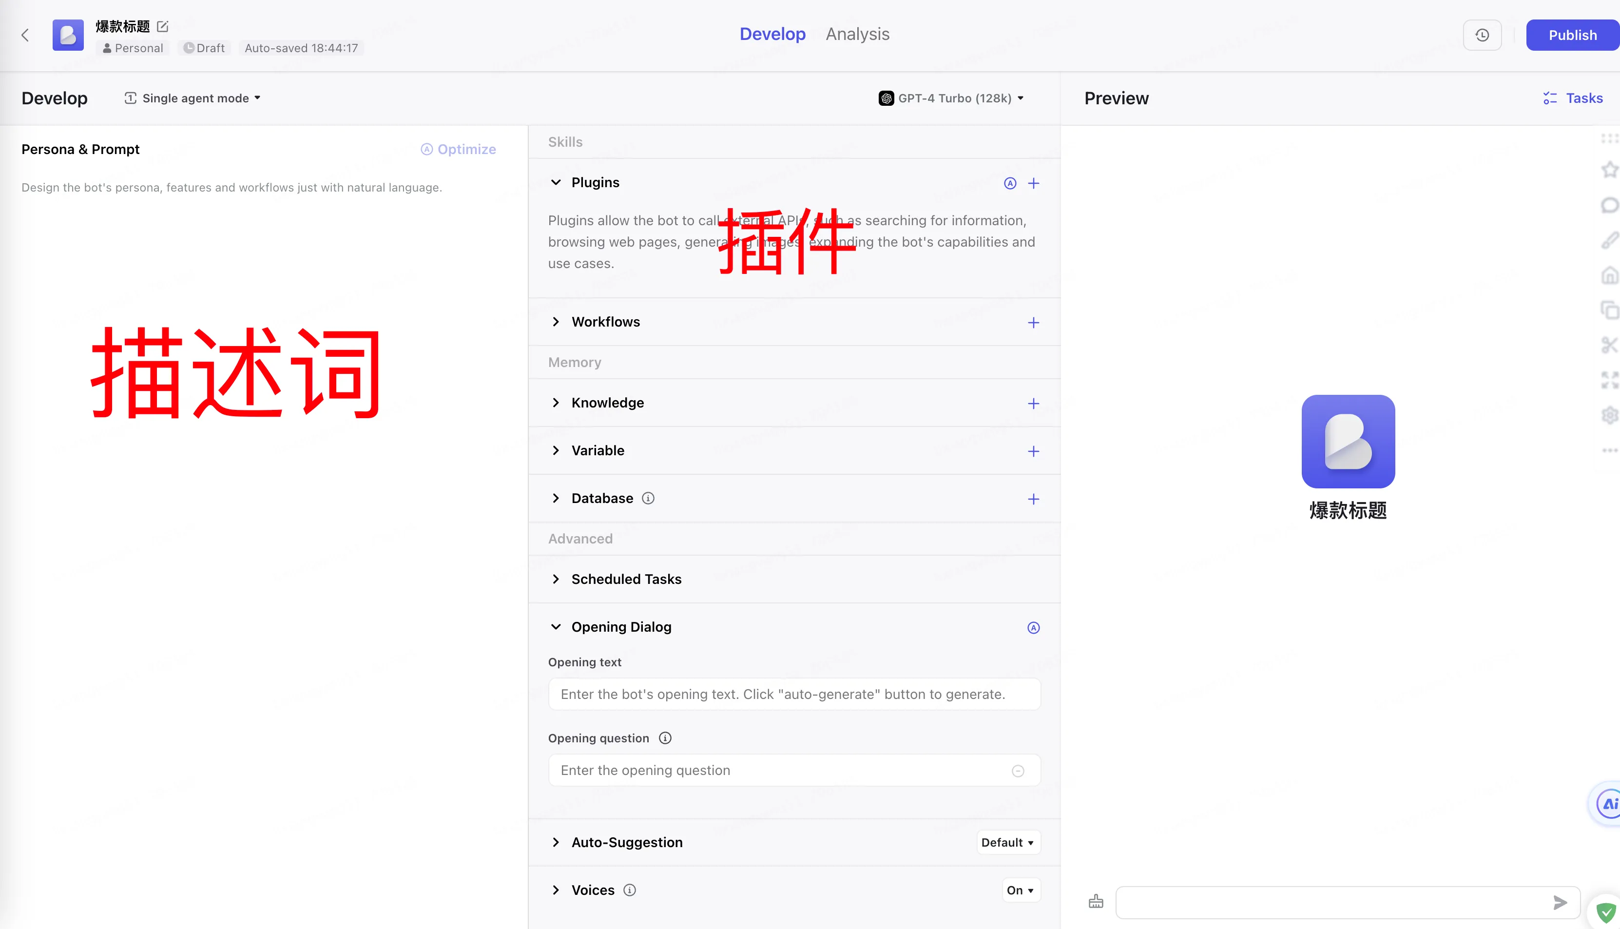Open the GPT-4 Turbo model selector
1620x929 pixels.
click(952, 98)
